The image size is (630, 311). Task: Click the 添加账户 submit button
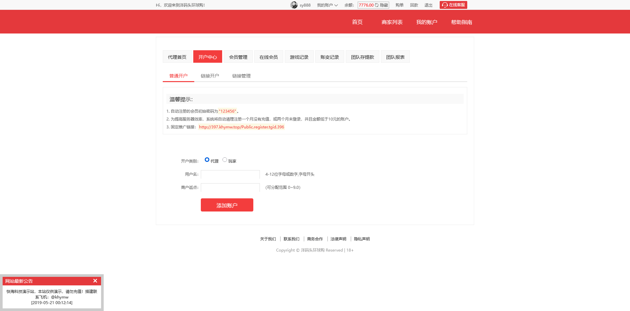pyautogui.click(x=227, y=205)
